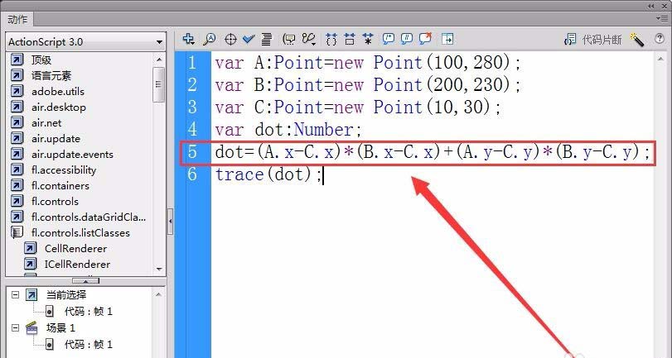
Task: Click the 'trace(dot);' code line
Action: click(x=268, y=174)
